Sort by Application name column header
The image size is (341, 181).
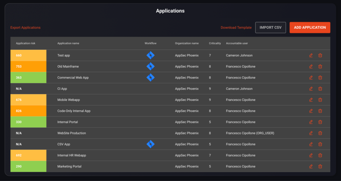coord(68,44)
